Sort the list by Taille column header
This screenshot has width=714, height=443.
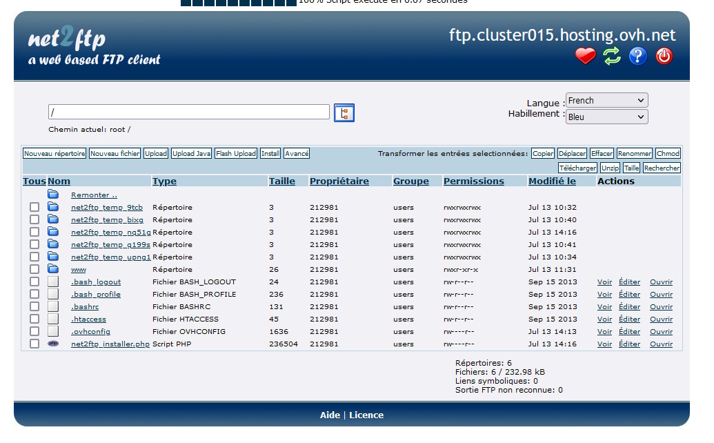coord(281,181)
